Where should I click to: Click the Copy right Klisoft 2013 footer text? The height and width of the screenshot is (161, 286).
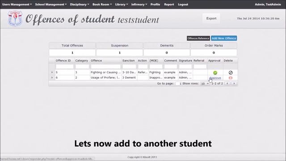[142, 157]
